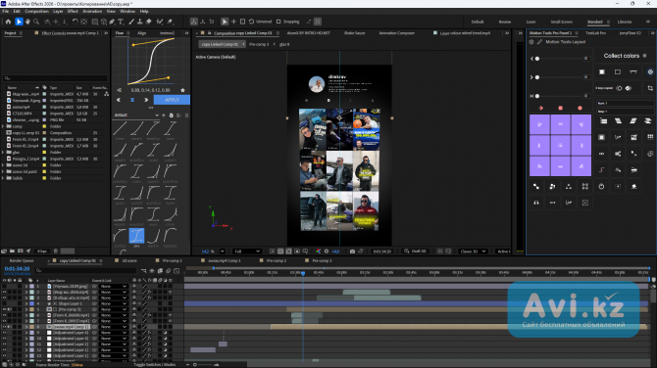Viewport: 657px width, 368px height.
Task: Open Parent dropdown for layer 2
Action: click(114, 293)
